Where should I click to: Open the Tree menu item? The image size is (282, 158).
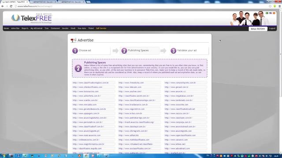47,28
